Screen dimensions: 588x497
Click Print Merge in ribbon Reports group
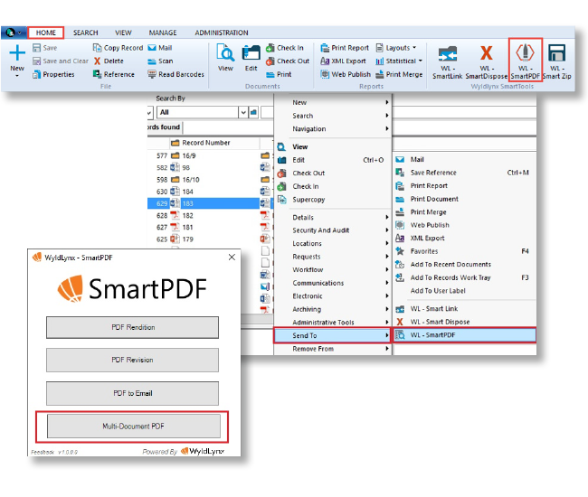[x=399, y=74]
